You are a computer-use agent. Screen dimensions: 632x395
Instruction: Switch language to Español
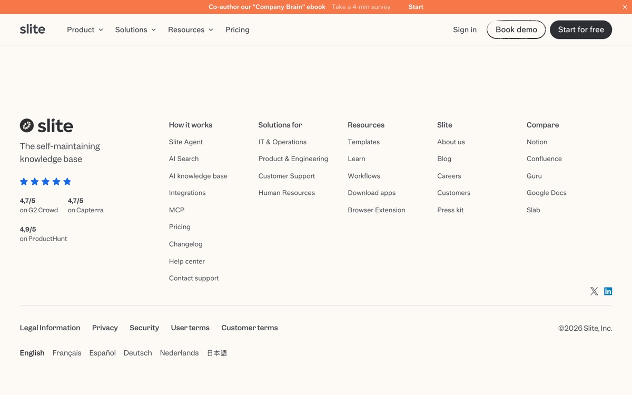click(x=103, y=353)
